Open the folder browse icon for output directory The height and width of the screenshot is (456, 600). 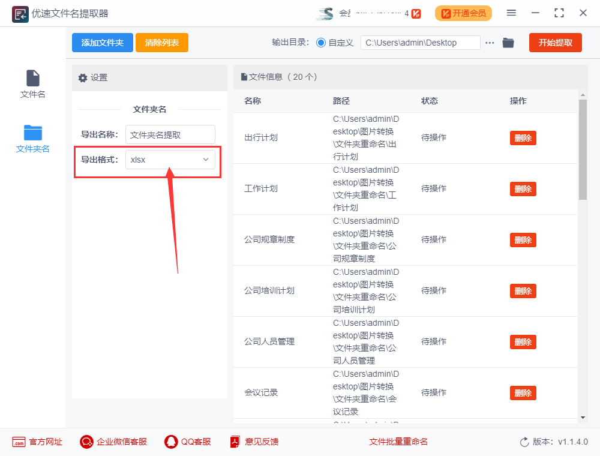pos(508,43)
